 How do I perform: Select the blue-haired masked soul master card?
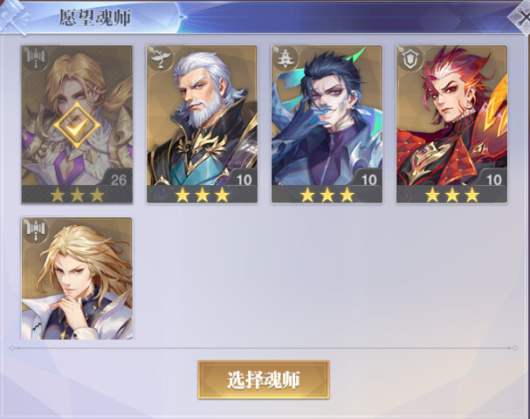pyautogui.click(x=327, y=124)
